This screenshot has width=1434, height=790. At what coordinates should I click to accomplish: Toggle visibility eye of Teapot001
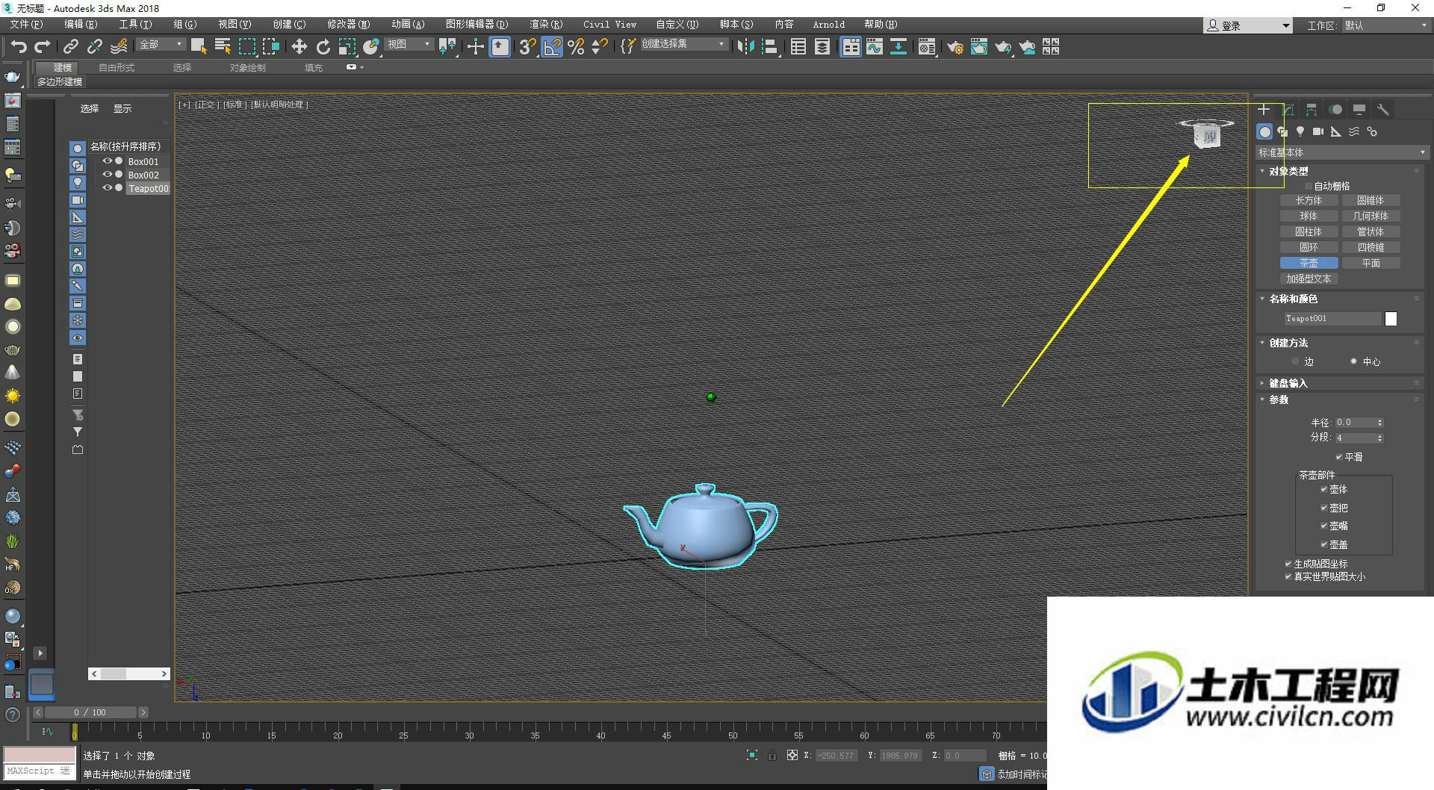coord(108,188)
